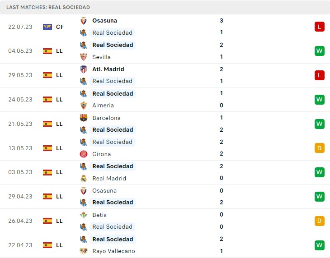
Task: Click the Atl. Madrid club crest
Action: click(83, 69)
